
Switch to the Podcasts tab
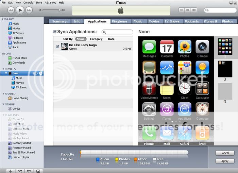tap(192, 21)
